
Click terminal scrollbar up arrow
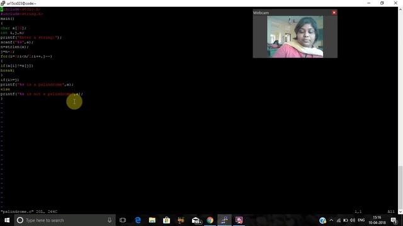coord(400,9)
